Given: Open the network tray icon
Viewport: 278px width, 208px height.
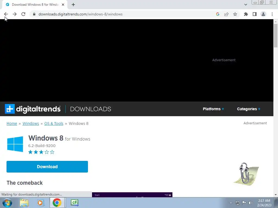Looking at the screenshot, I should click(x=237, y=203).
